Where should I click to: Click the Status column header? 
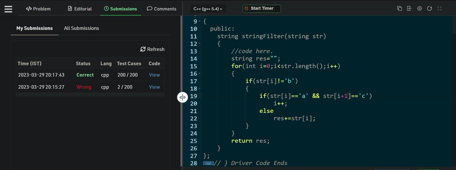click(83, 63)
